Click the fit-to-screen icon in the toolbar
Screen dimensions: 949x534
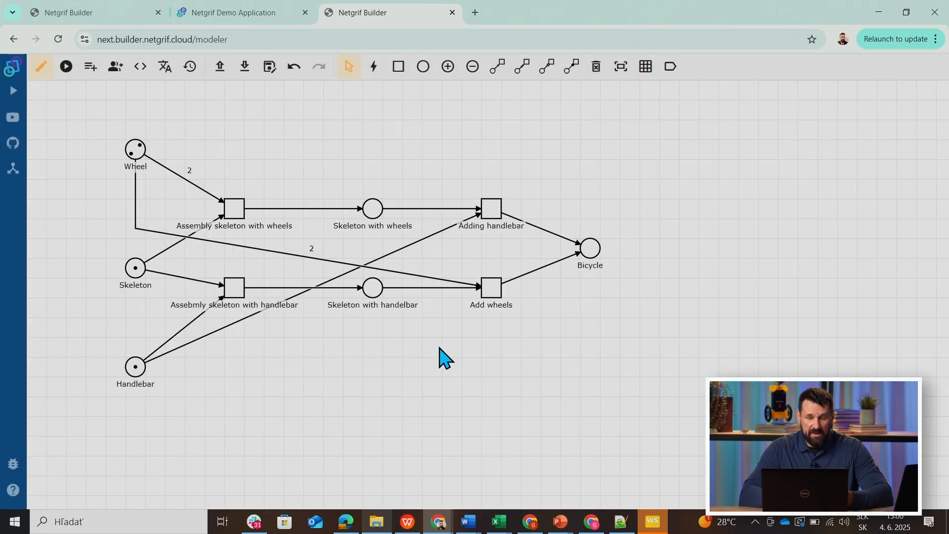click(620, 66)
